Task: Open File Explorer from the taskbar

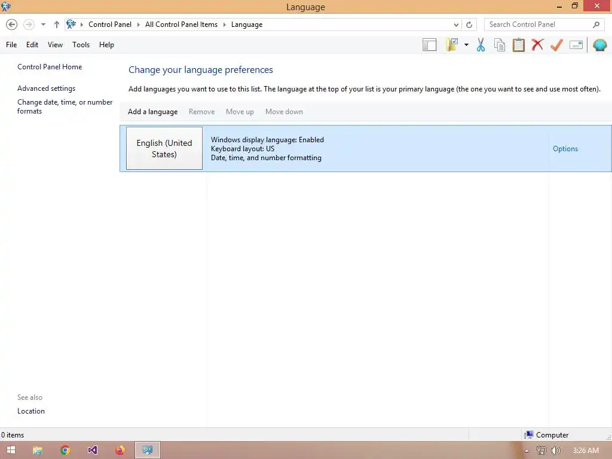Action: (x=38, y=451)
